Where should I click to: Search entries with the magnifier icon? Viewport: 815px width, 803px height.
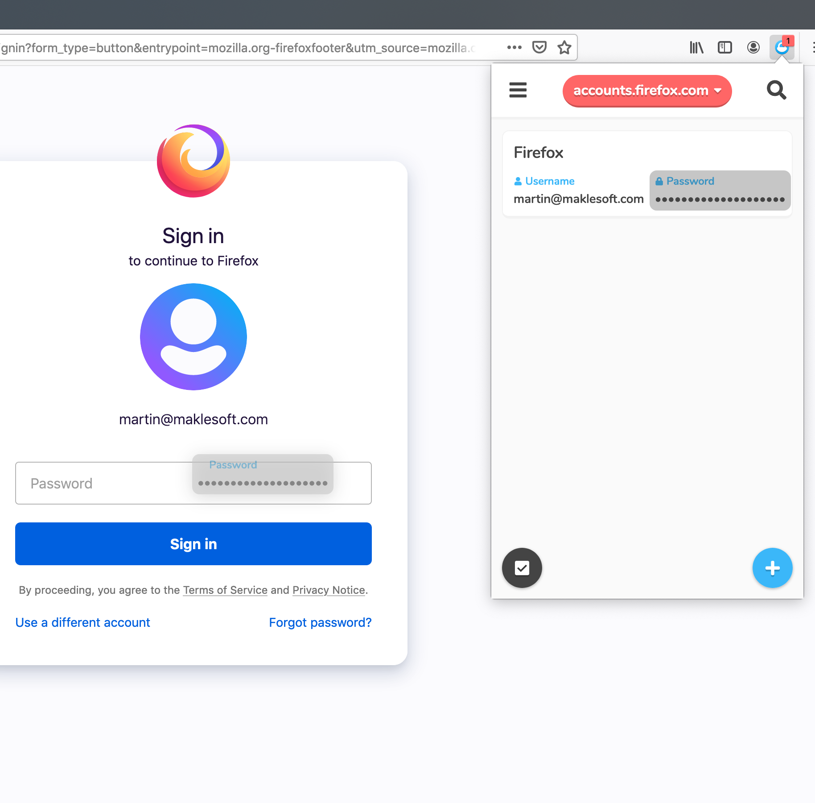[x=776, y=90]
